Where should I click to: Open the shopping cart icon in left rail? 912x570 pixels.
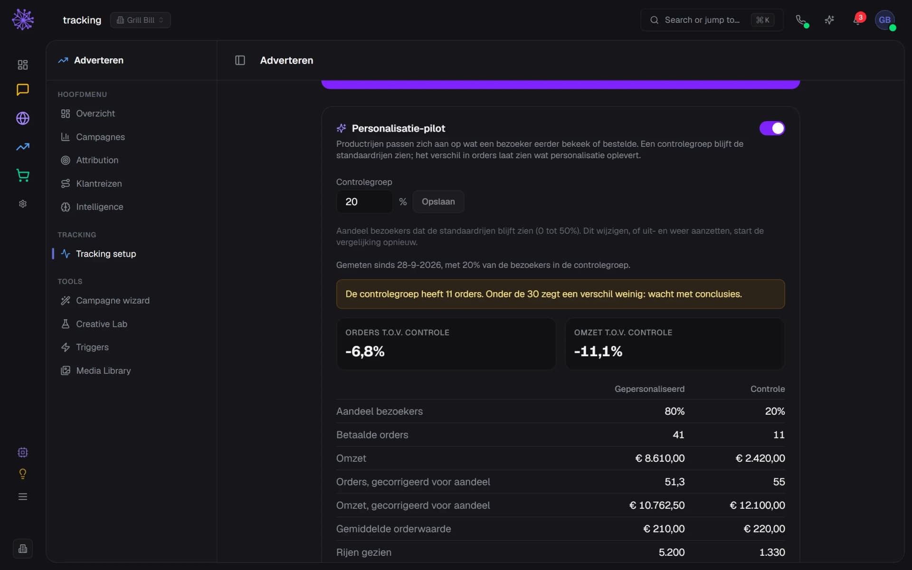coord(23,175)
